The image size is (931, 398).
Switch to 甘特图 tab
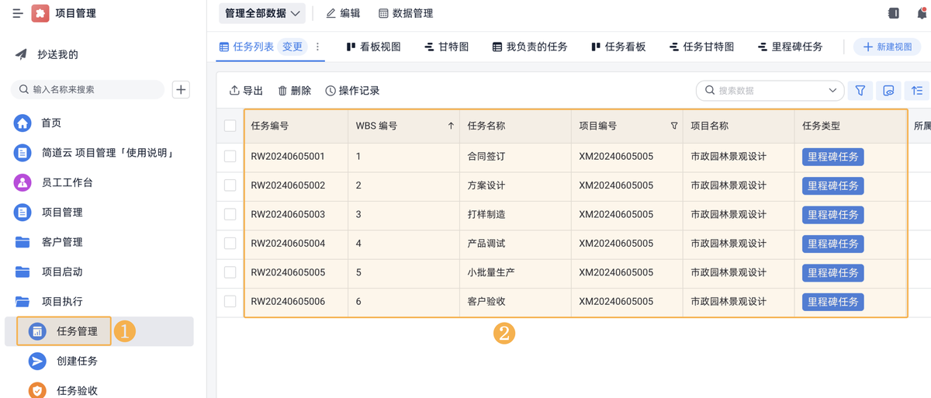click(446, 47)
